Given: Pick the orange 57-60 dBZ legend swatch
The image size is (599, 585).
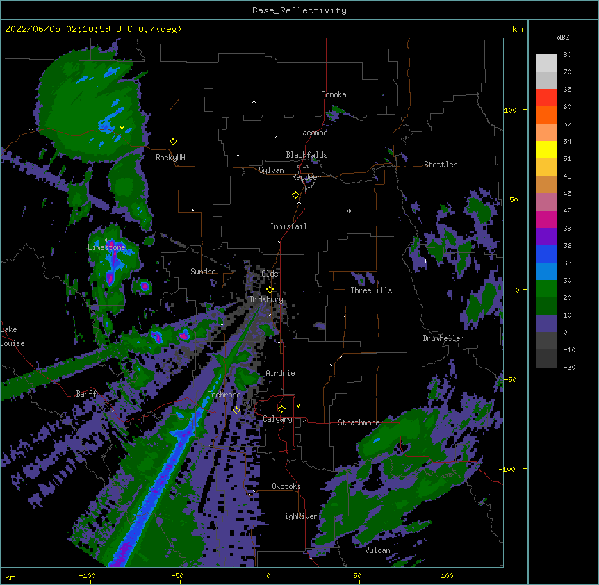Looking at the screenshot, I should [x=546, y=115].
